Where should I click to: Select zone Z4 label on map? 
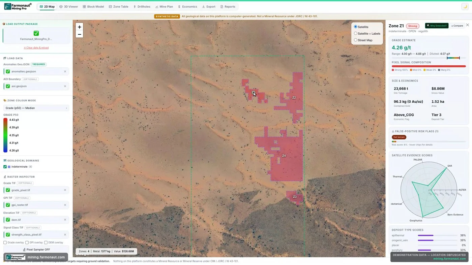point(284,156)
